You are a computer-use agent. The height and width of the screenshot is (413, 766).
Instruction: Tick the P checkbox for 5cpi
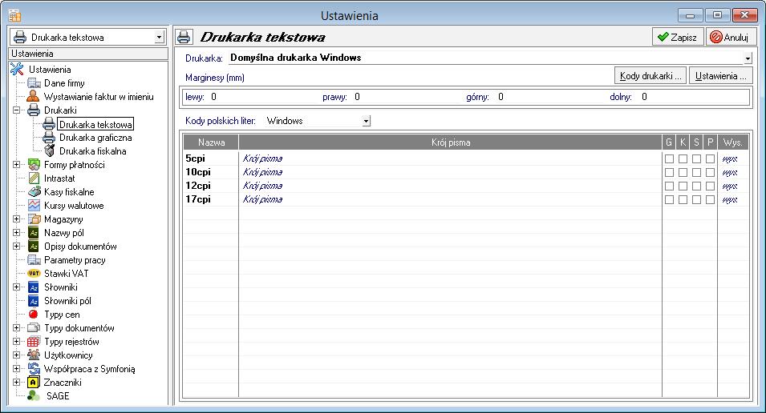coord(711,159)
